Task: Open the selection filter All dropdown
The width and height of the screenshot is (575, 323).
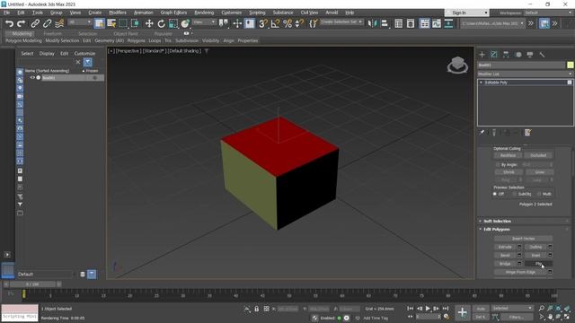Action: pyautogui.click(x=80, y=22)
